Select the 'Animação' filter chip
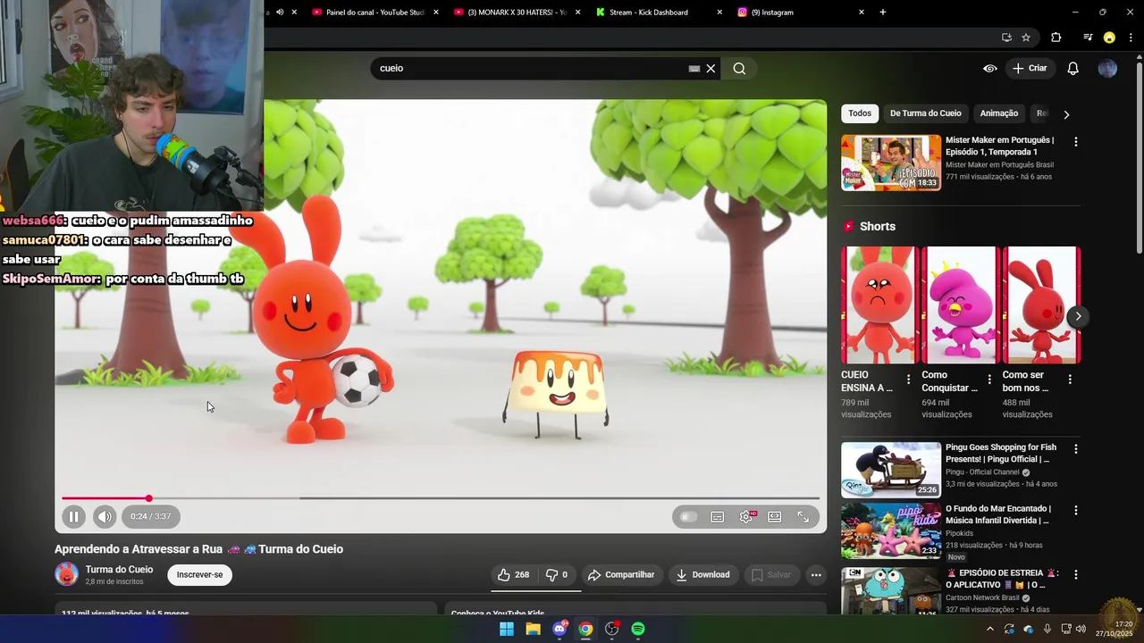This screenshot has height=643, width=1144. click(999, 113)
